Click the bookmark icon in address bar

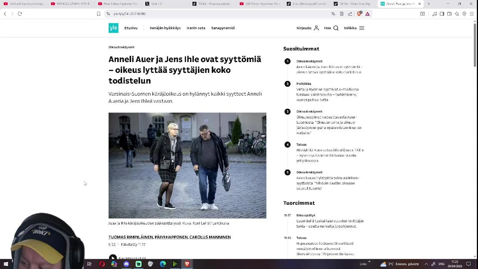pyautogui.click(x=99, y=14)
